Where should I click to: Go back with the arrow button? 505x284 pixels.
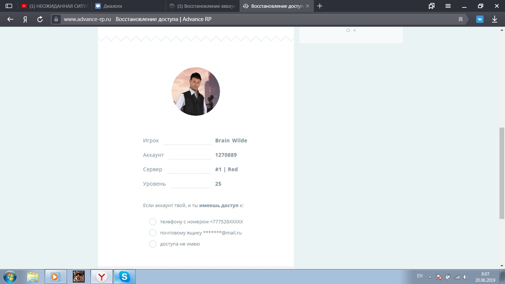pos(10,19)
